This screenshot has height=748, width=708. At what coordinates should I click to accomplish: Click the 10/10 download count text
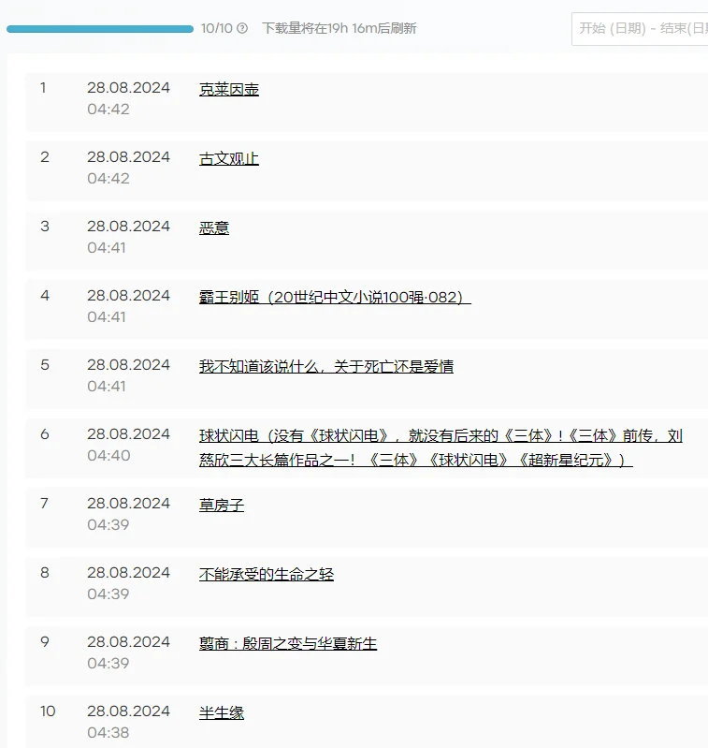pos(217,29)
